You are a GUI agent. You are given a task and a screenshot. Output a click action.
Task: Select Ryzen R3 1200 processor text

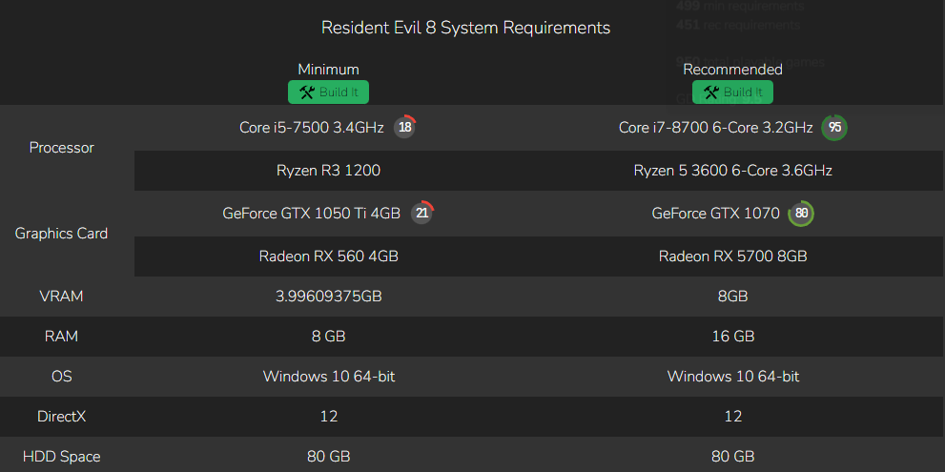[x=328, y=171]
